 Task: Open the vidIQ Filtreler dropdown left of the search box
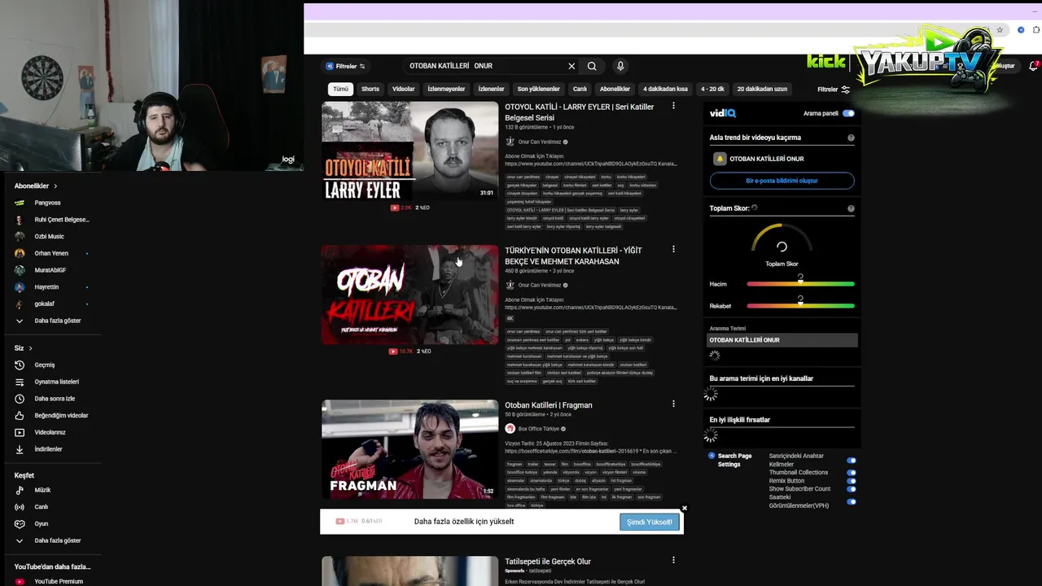pyautogui.click(x=345, y=66)
